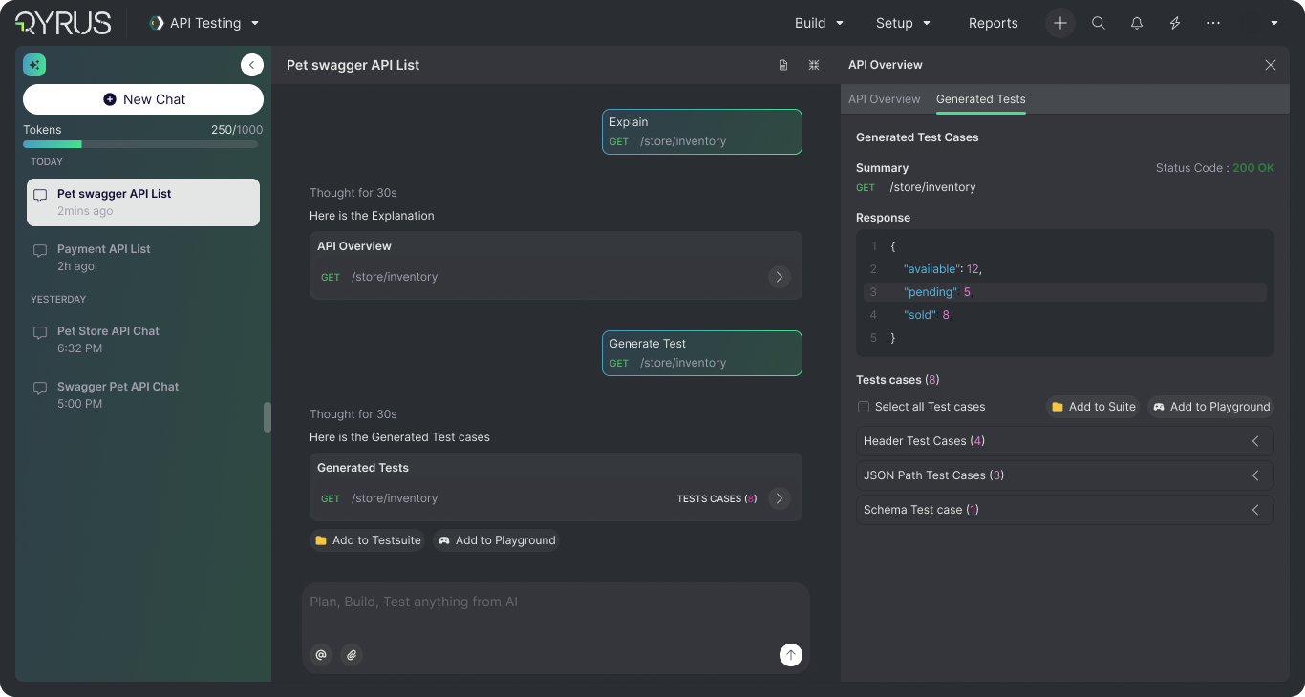Click the sidebar scrollbar handle
Screen dimensions: 1305x697
pos(267,417)
